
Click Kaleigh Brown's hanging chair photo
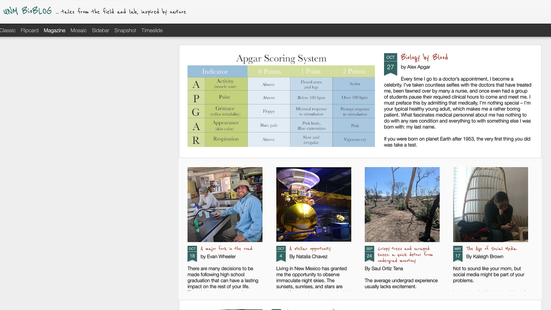pyautogui.click(x=490, y=205)
